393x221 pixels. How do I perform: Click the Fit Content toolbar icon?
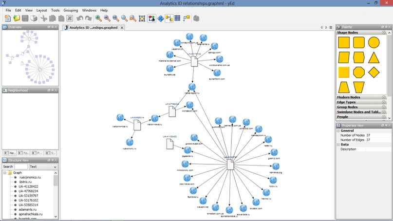(x=142, y=18)
